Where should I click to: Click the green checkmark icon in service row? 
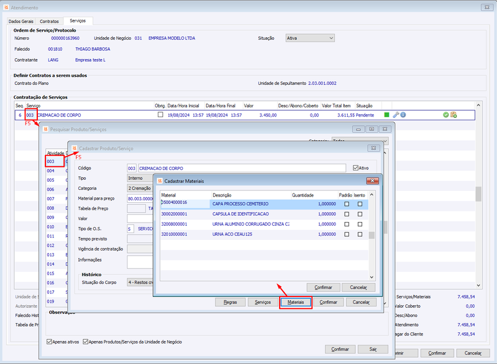point(445,115)
